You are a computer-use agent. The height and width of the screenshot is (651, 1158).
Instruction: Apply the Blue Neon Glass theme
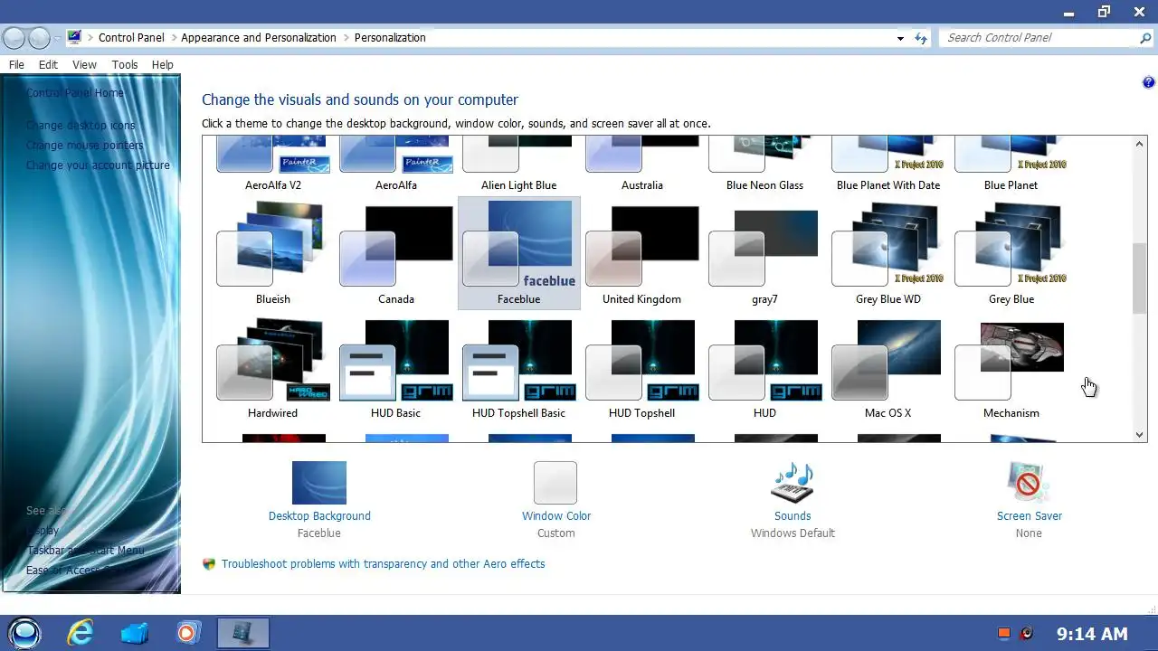[765, 165]
